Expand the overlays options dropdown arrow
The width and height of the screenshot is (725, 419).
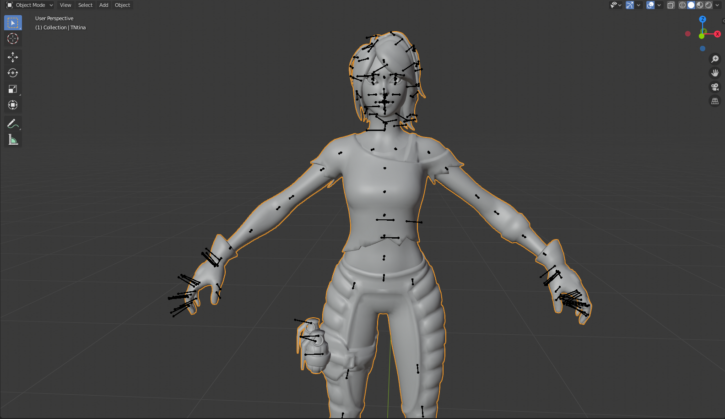pos(659,5)
